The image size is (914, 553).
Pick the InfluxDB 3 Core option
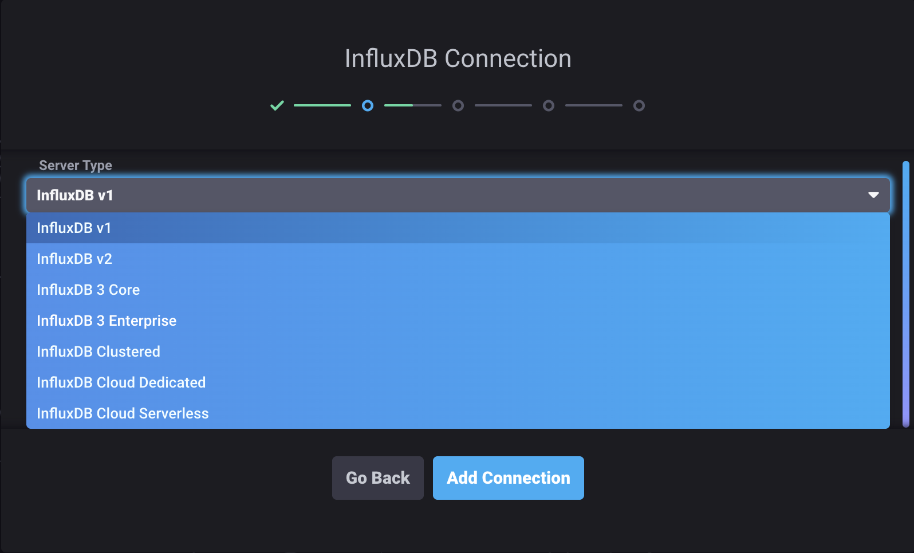point(88,290)
